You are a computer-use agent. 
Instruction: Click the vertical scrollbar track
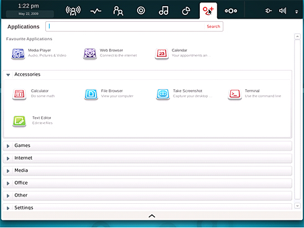[297, 120]
